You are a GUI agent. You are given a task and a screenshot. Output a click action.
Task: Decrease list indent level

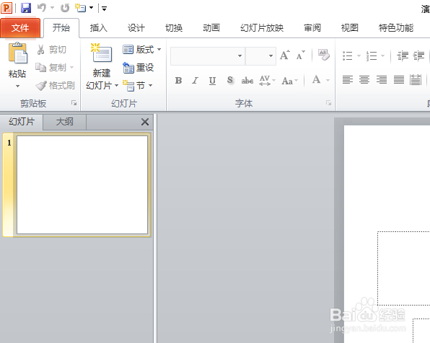[x=403, y=56]
